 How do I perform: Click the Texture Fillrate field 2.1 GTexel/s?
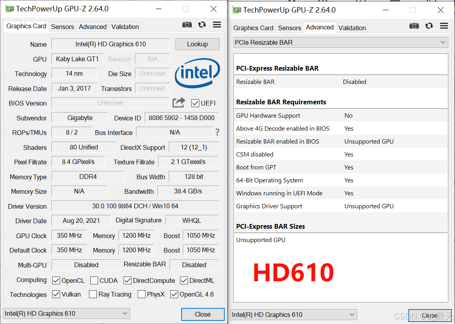coord(188,162)
